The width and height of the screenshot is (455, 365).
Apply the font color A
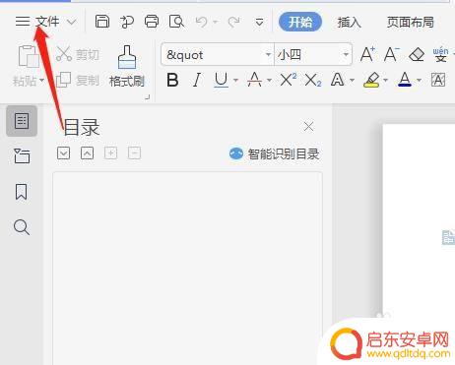[405, 80]
